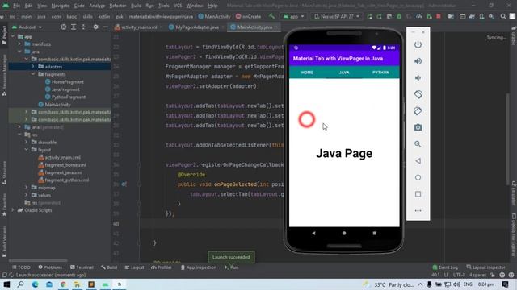This screenshot has height=290, width=517.
Task: Open HomeFragment in project tree
Action: tap(68, 82)
